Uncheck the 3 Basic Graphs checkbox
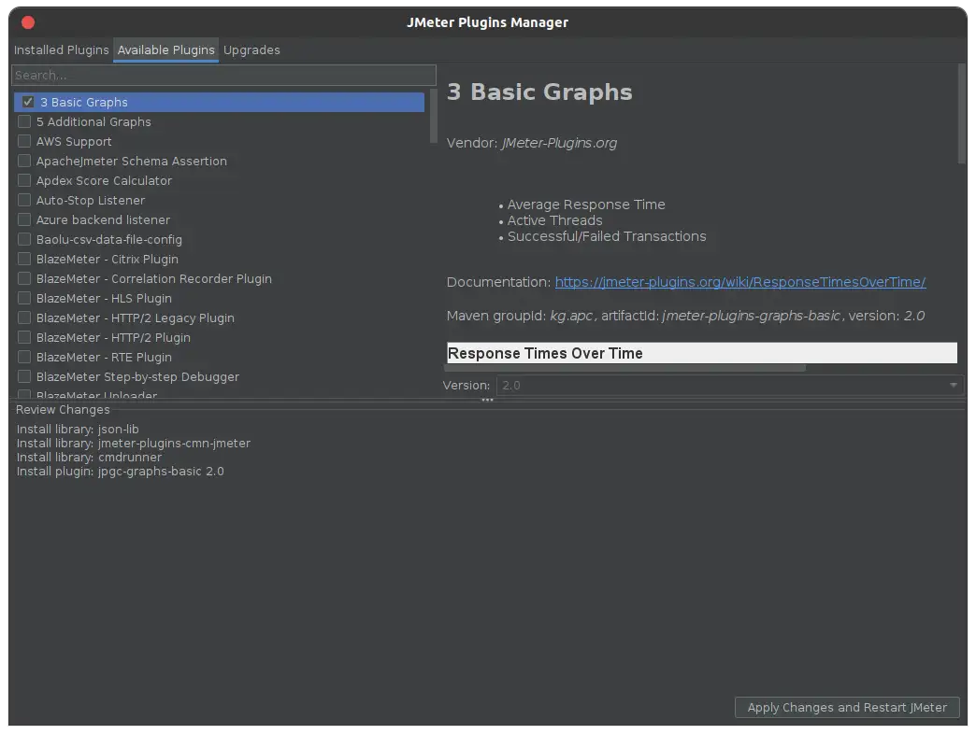Viewport: 976px width, 734px height. [x=28, y=102]
